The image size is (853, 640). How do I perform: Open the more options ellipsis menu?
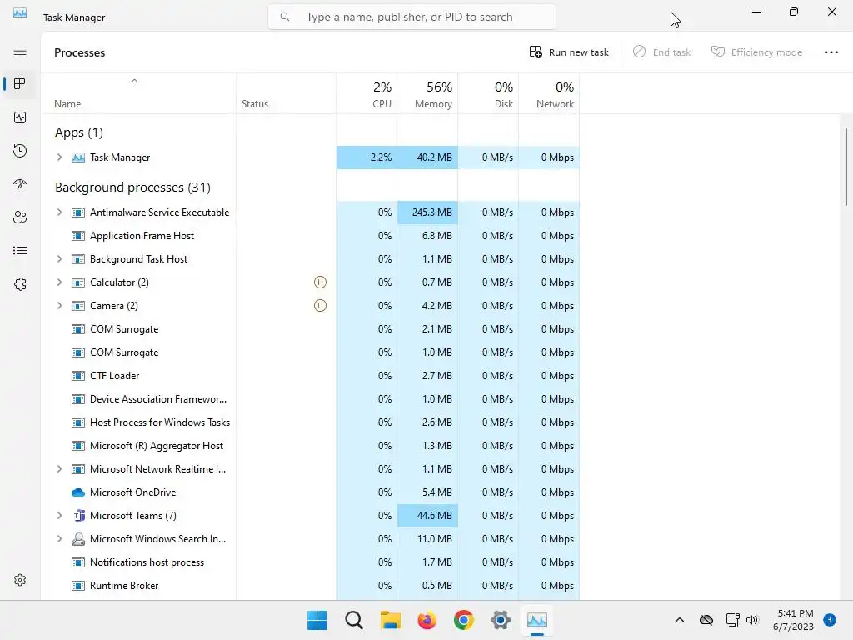pyautogui.click(x=831, y=52)
